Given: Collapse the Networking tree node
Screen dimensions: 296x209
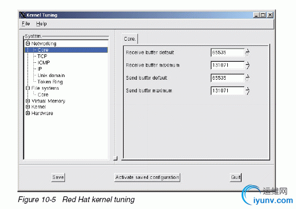Looking at the screenshot, I should pos(27,43).
